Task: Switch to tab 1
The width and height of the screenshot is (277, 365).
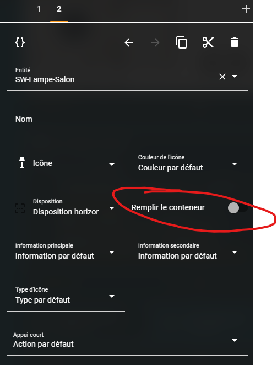Action: click(39, 9)
